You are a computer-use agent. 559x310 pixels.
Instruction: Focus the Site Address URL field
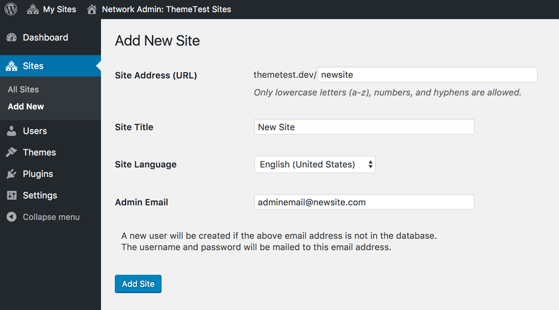point(427,74)
